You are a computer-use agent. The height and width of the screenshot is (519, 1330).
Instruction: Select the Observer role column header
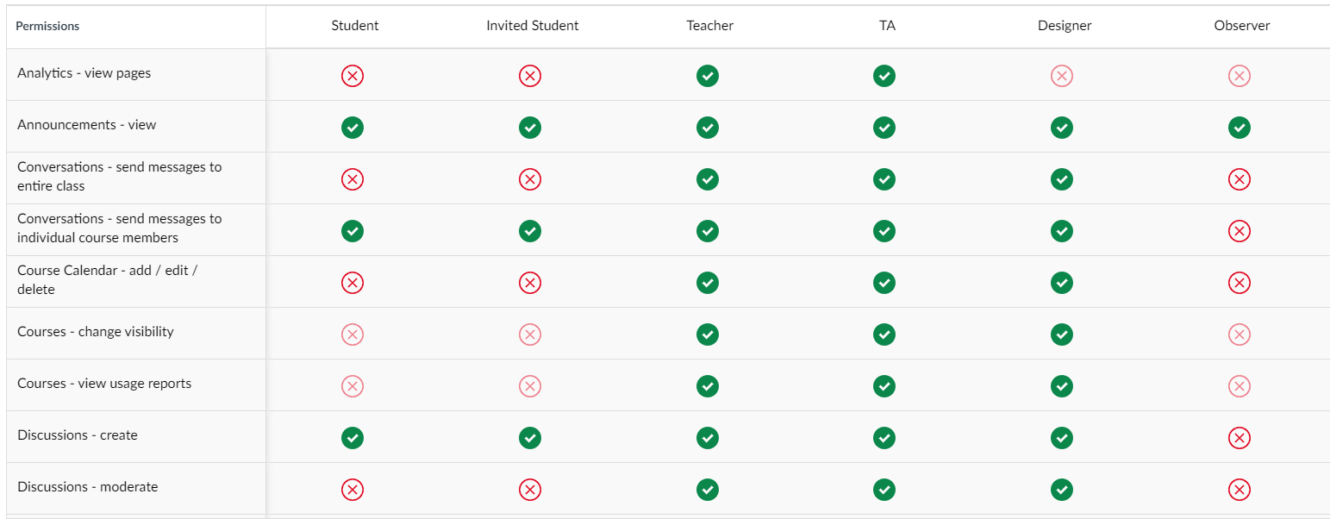point(1241,26)
